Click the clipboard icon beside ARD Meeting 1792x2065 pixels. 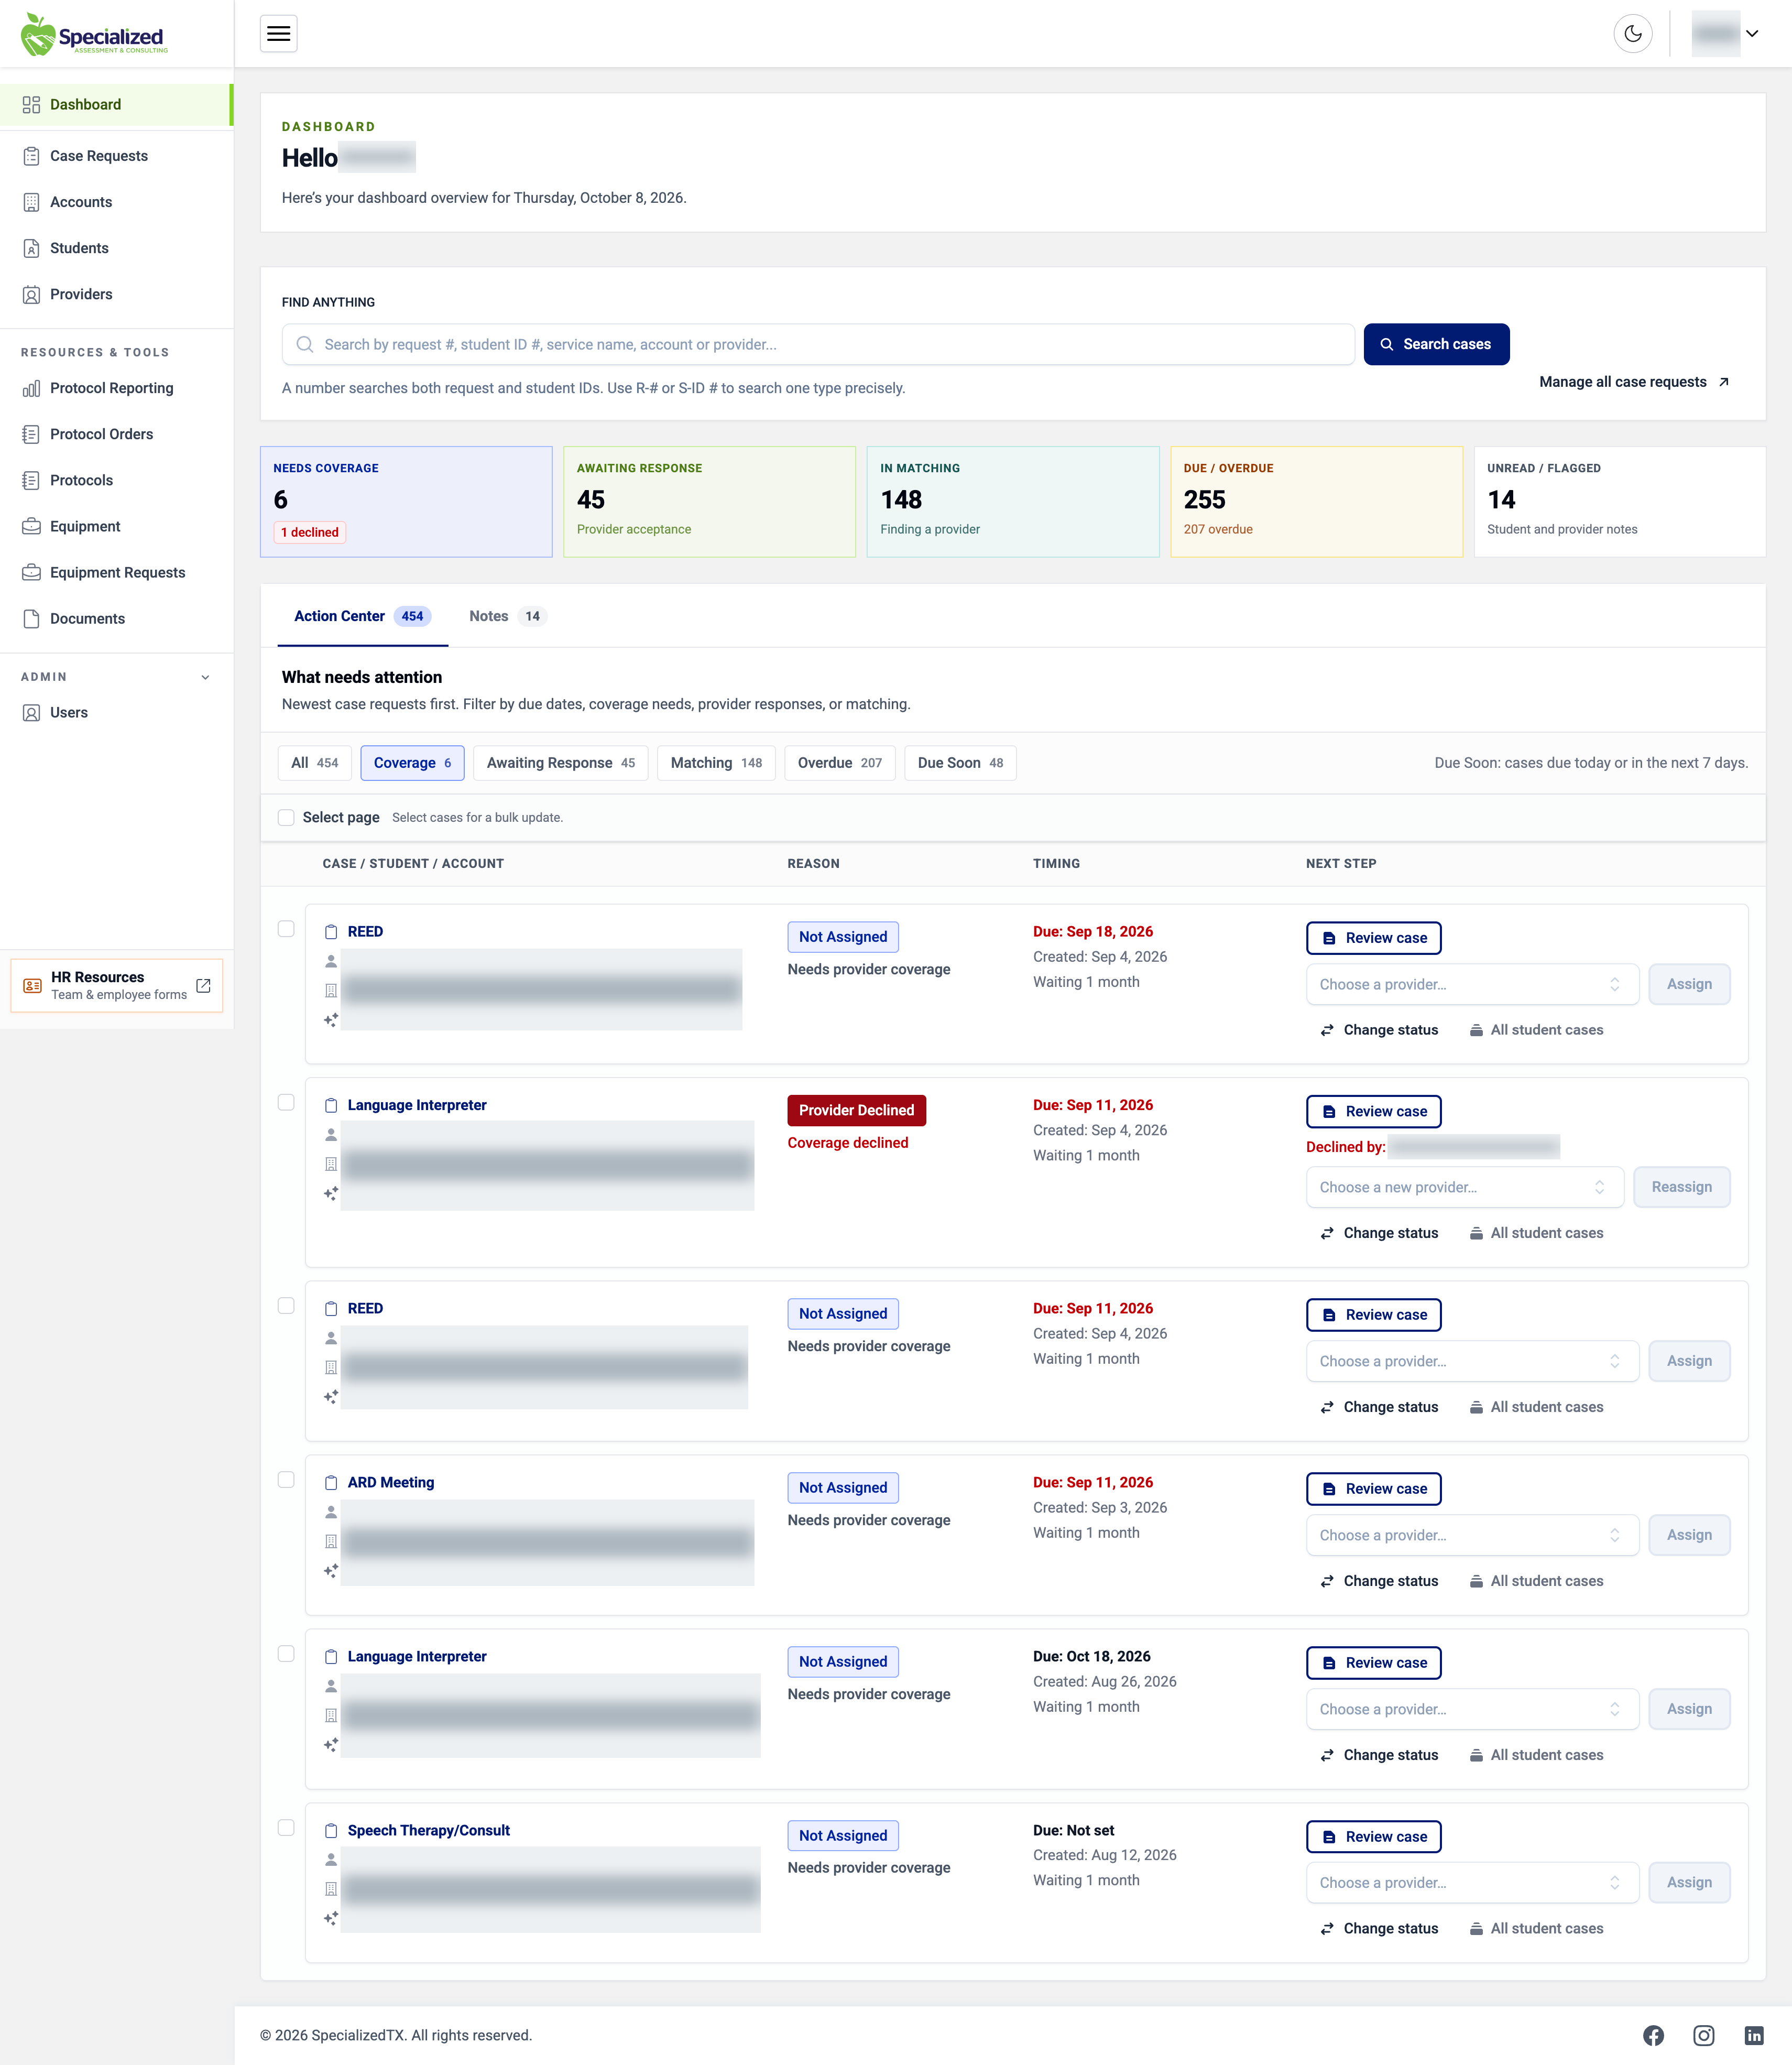coord(331,1482)
